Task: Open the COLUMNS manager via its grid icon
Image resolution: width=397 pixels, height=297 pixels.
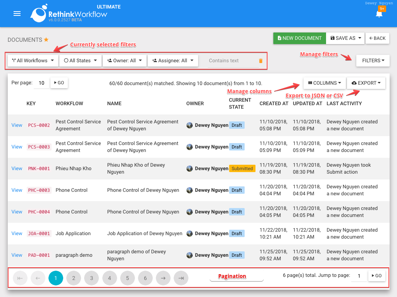Action: coord(311,83)
